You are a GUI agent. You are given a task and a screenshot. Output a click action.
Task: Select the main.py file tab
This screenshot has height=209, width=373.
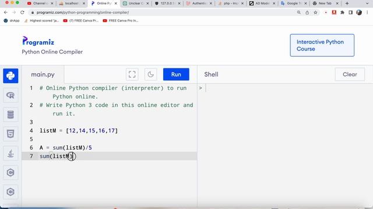[x=43, y=74]
